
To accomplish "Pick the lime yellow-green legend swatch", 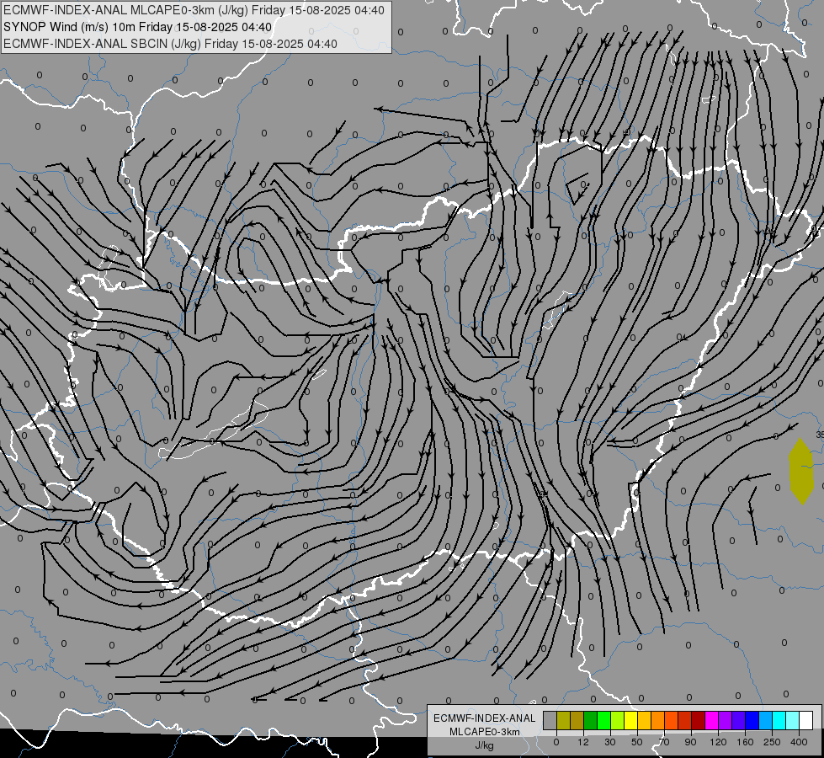I will pyautogui.click(x=618, y=720).
